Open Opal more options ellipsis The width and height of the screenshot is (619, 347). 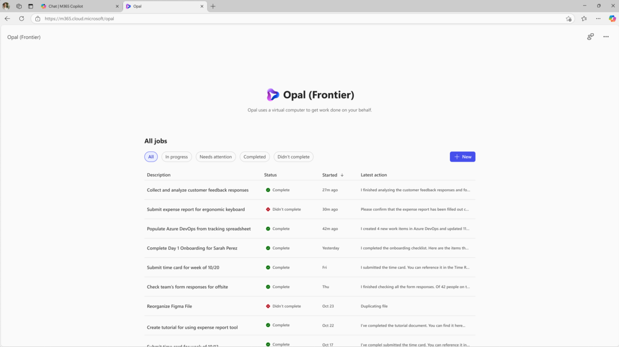point(606,37)
